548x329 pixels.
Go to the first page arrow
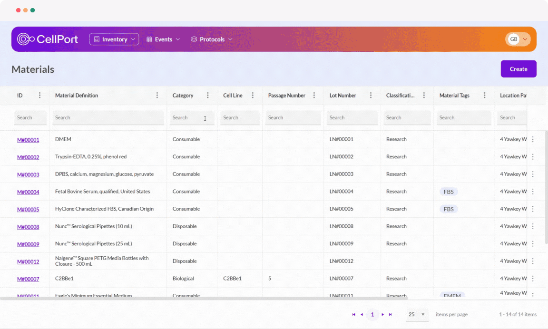pos(353,314)
